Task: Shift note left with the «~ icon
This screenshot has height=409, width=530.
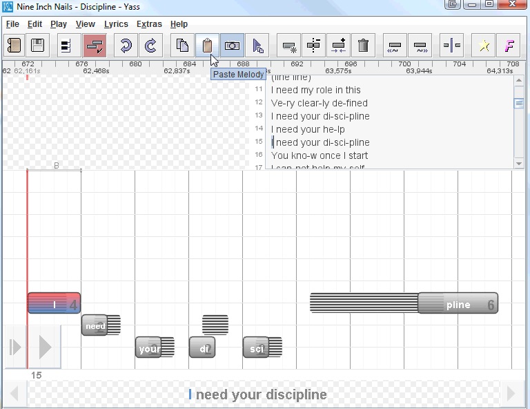Action: pos(395,46)
